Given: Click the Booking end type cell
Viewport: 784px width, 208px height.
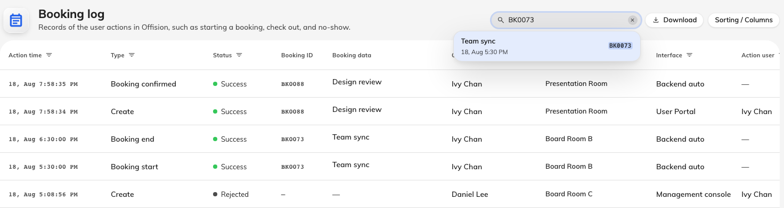Looking at the screenshot, I should coord(133,139).
